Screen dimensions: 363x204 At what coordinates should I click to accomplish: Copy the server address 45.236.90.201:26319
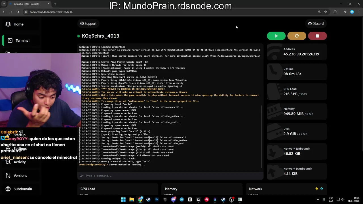[301, 54]
